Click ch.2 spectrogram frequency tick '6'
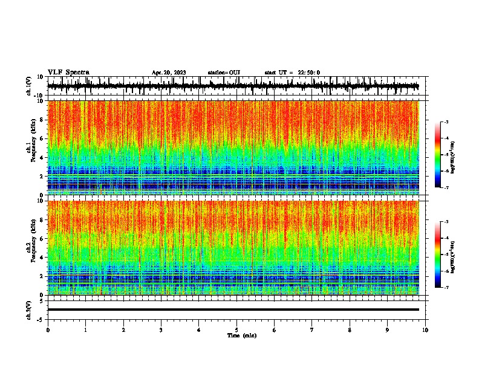Image resolution: width=479 pixels, height=370 pixels. click(42, 239)
